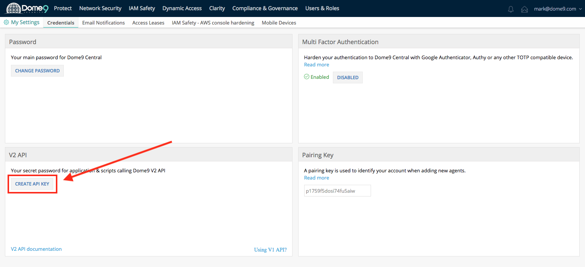Switch to the Mobile Devices tab
The image size is (585, 267).
pyautogui.click(x=279, y=23)
